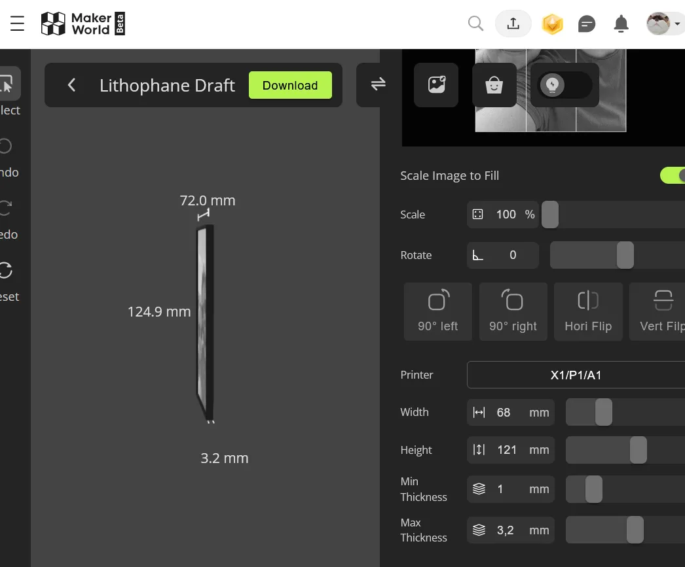Open the hamburger menu

pos(17,23)
